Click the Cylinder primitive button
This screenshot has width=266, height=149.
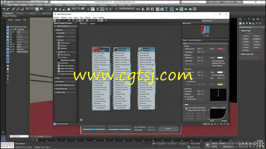[x=245, y=42]
